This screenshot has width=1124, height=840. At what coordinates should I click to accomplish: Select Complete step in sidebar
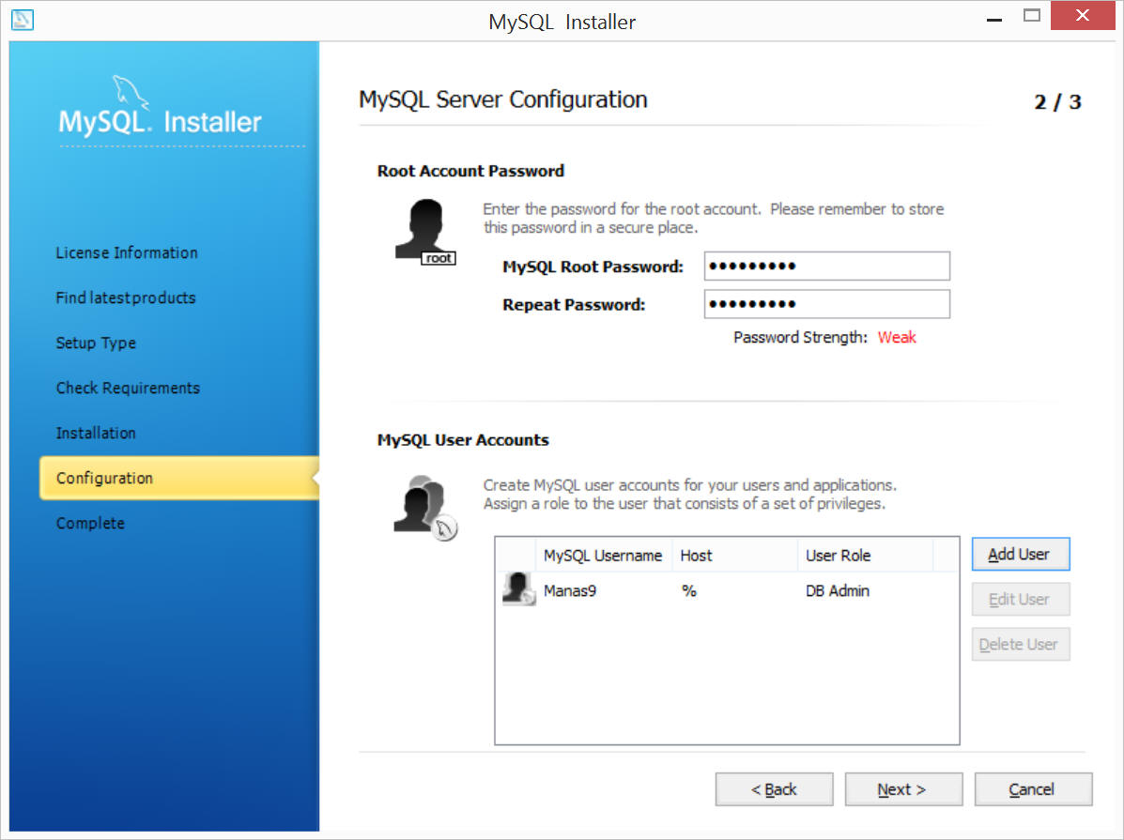point(90,523)
